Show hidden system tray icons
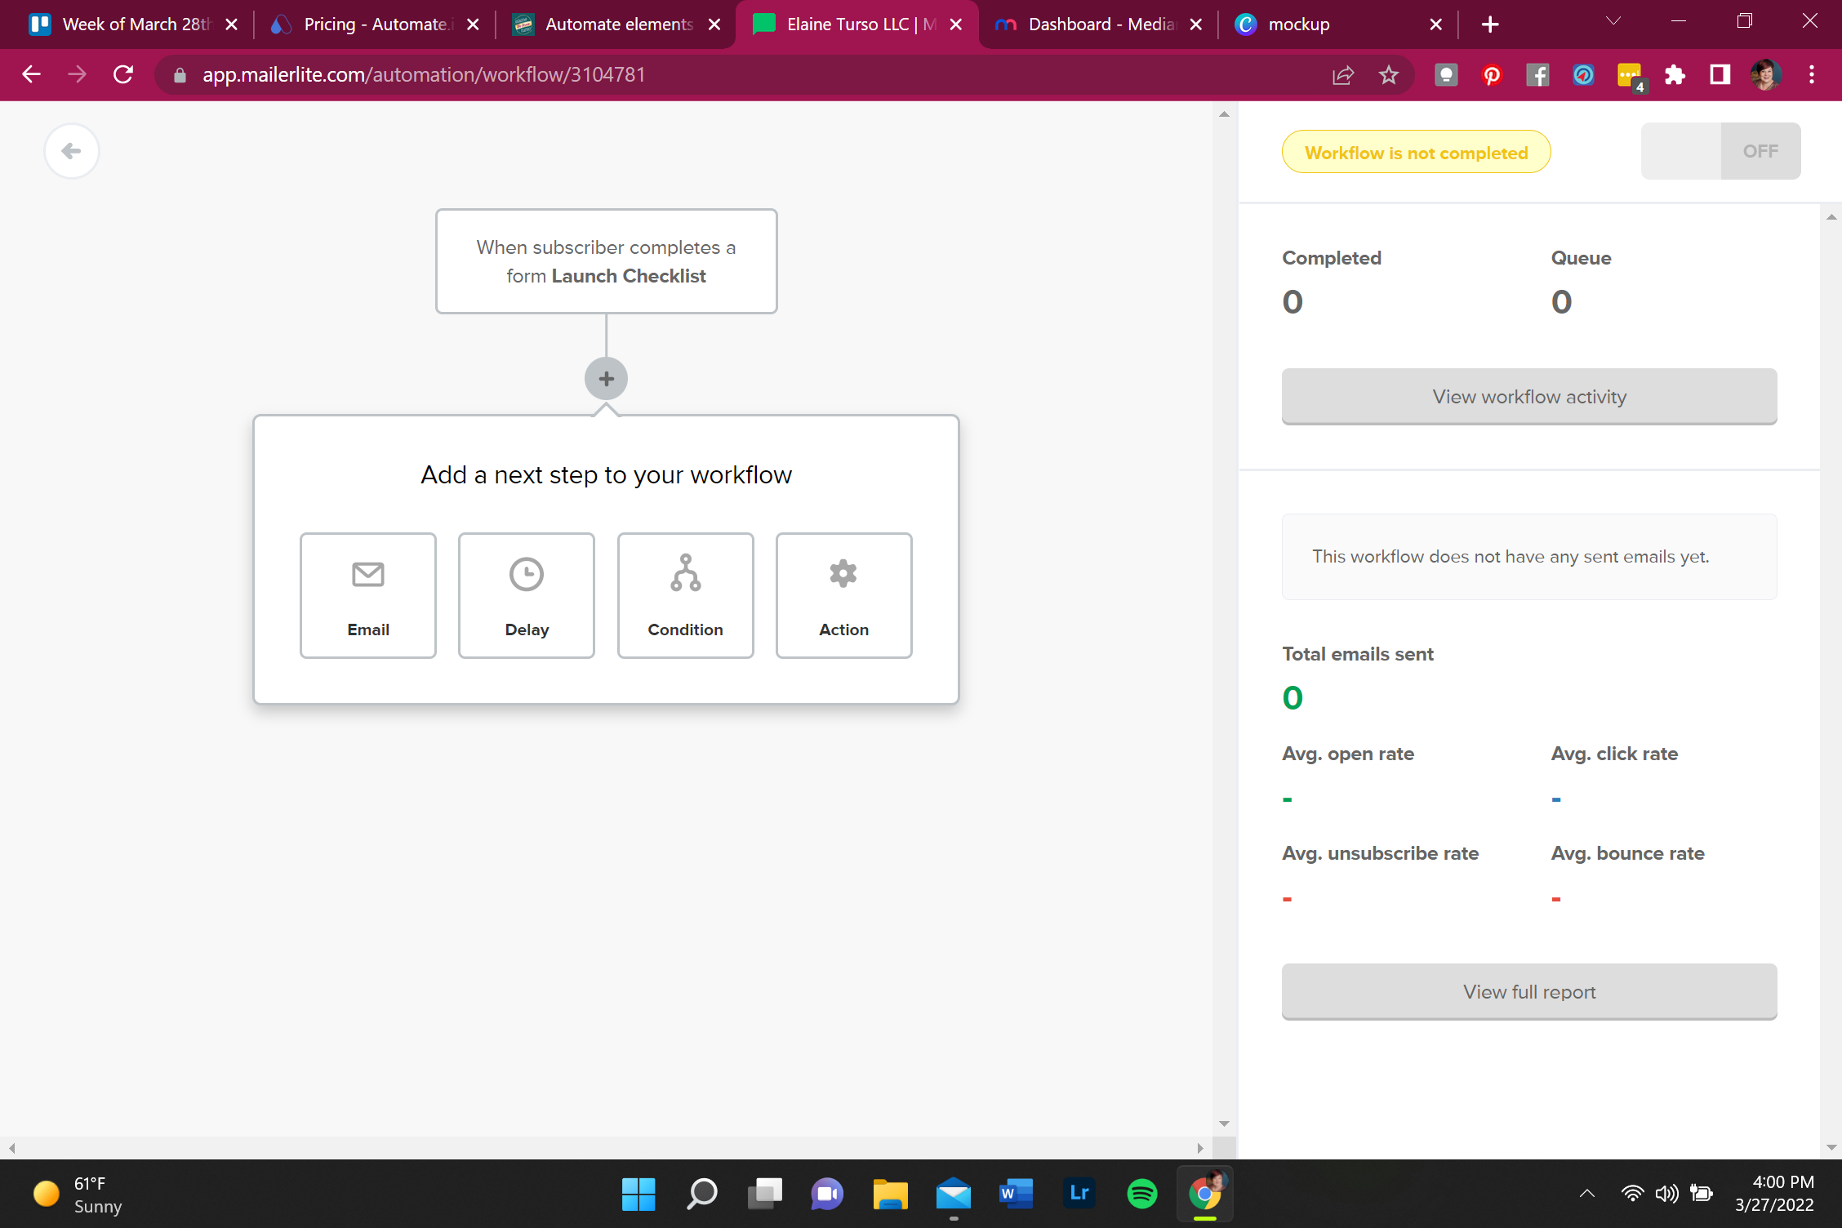Screen dimensions: 1842x1228 click(1586, 1194)
